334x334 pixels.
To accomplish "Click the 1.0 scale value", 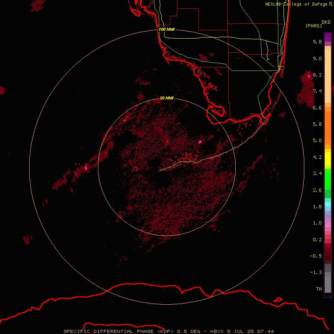I will coord(317,223).
